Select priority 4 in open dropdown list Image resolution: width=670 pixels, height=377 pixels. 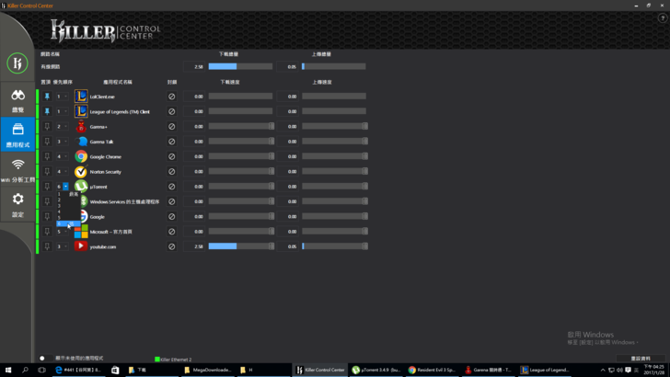click(68, 211)
